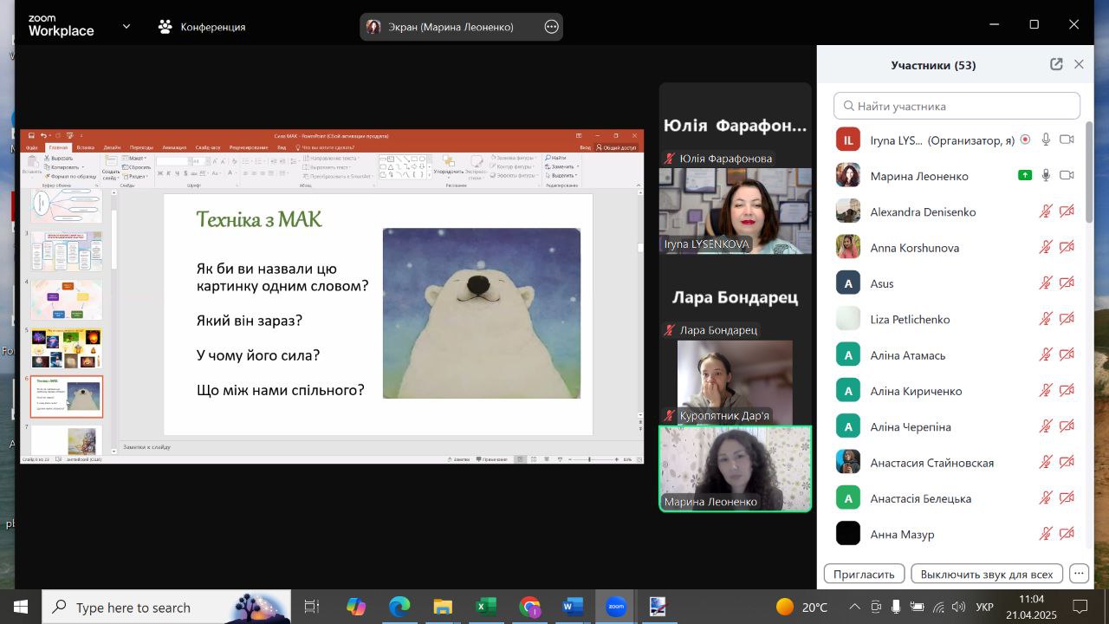Toggle Iryna LYS camera in participants
The height and width of the screenshot is (624, 1109).
coord(1067,140)
